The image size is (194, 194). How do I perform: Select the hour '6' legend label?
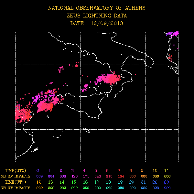[x=107, y=171]
